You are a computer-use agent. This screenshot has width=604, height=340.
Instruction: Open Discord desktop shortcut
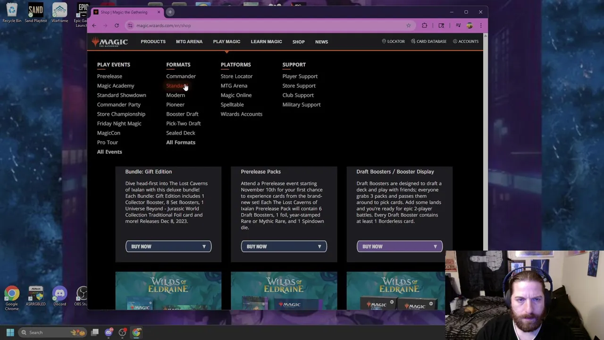(x=59, y=296)
